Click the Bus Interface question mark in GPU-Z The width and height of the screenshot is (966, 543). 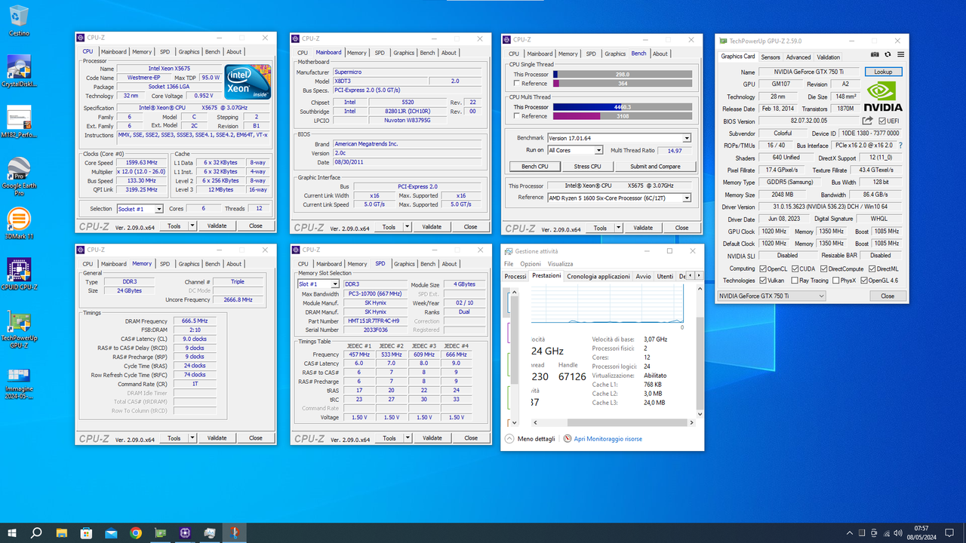[900, 146]
